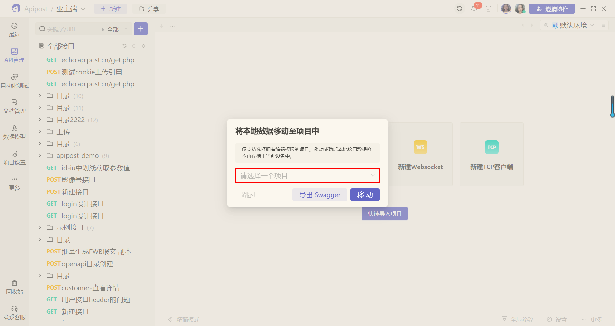The image size is (615, 326).
Task: Expand folder 目录 (6)
Action: (40, 144)
